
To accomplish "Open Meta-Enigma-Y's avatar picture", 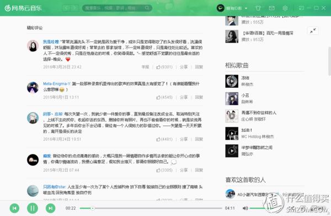I will (33, 87).
